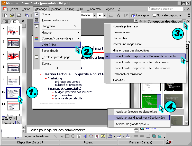Click the Copy icon in toolbar

26,15
